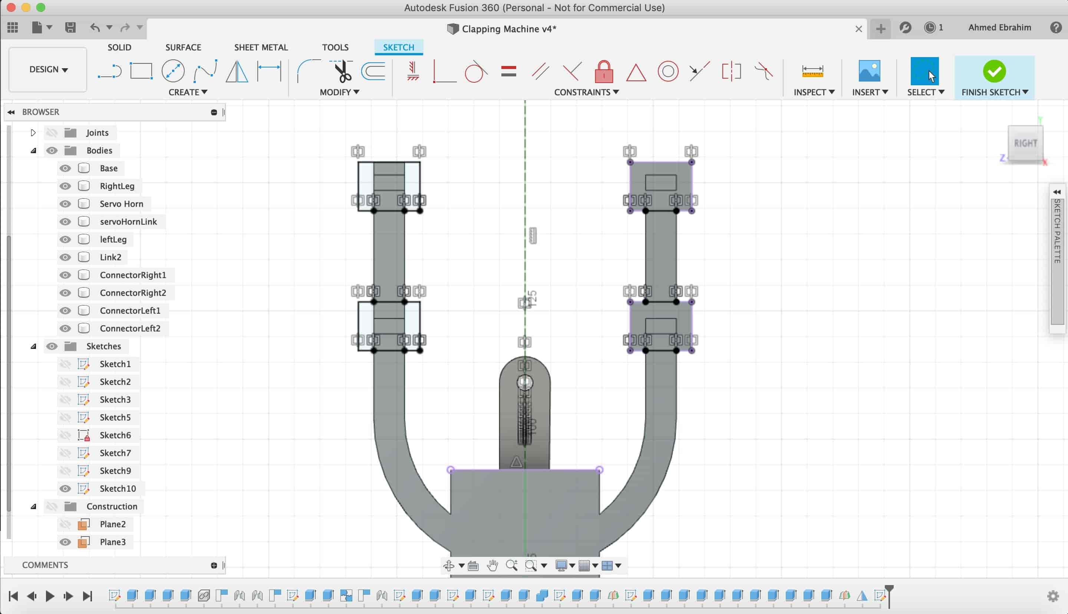Image resolution: width=1068 pixels, height=614 pixels.
Task: Switch to the SOLID tab
Action: 119,47
